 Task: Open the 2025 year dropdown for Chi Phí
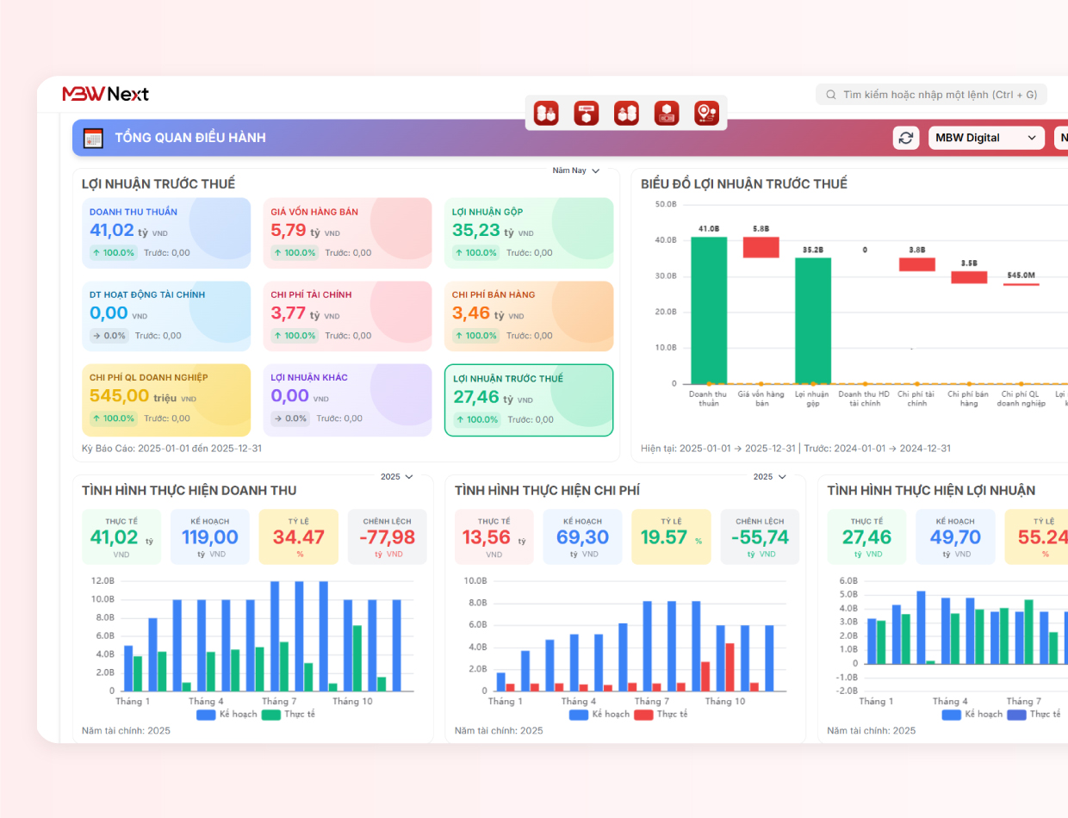768,476
